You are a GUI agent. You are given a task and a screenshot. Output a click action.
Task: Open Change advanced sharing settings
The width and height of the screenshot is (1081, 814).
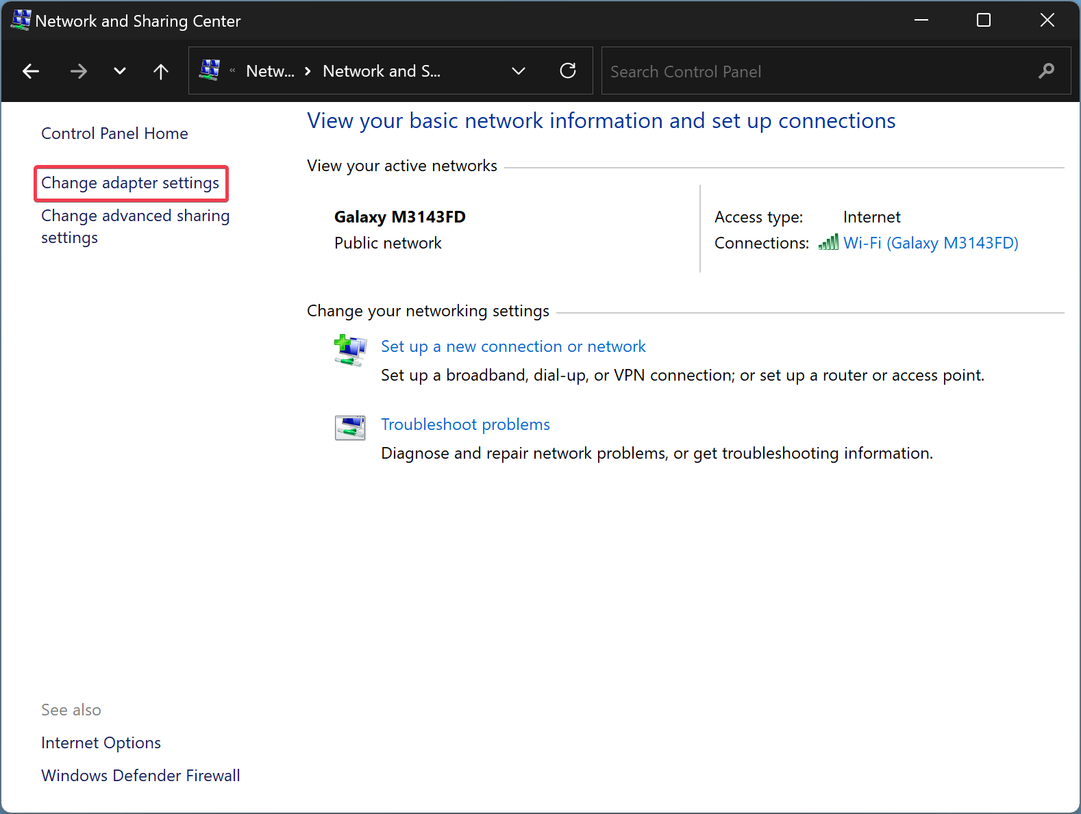point(135,227)
